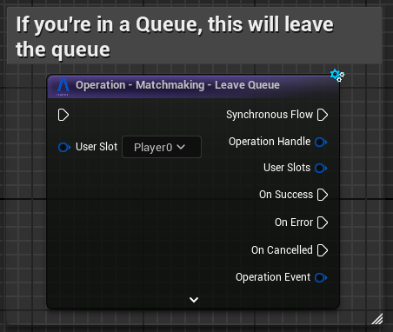Click the User Slot label
The height and width of the screenshot is (332, 393).
[x=97, y=147]
